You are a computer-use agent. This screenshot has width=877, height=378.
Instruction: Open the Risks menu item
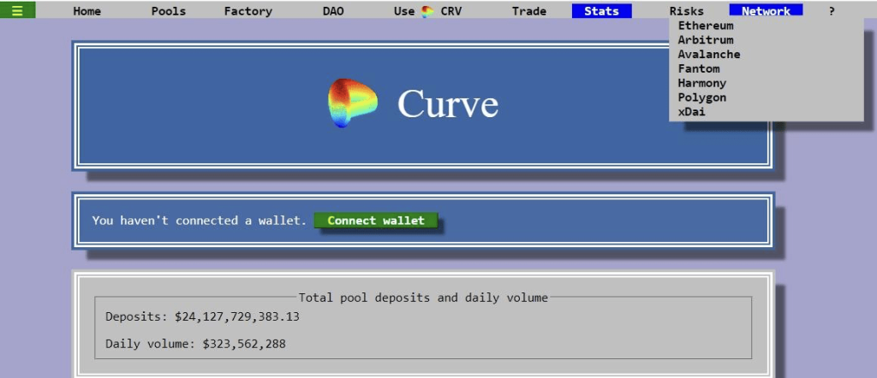tap(686, 11)
